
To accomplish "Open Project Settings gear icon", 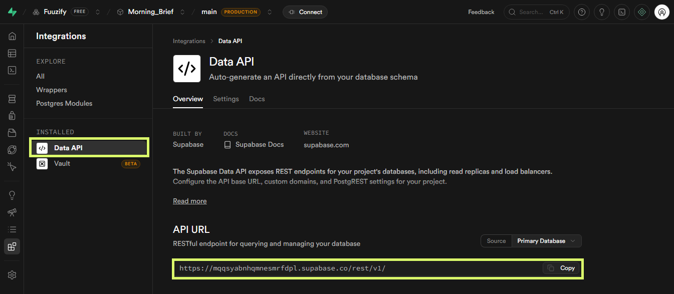I will 12,275.
